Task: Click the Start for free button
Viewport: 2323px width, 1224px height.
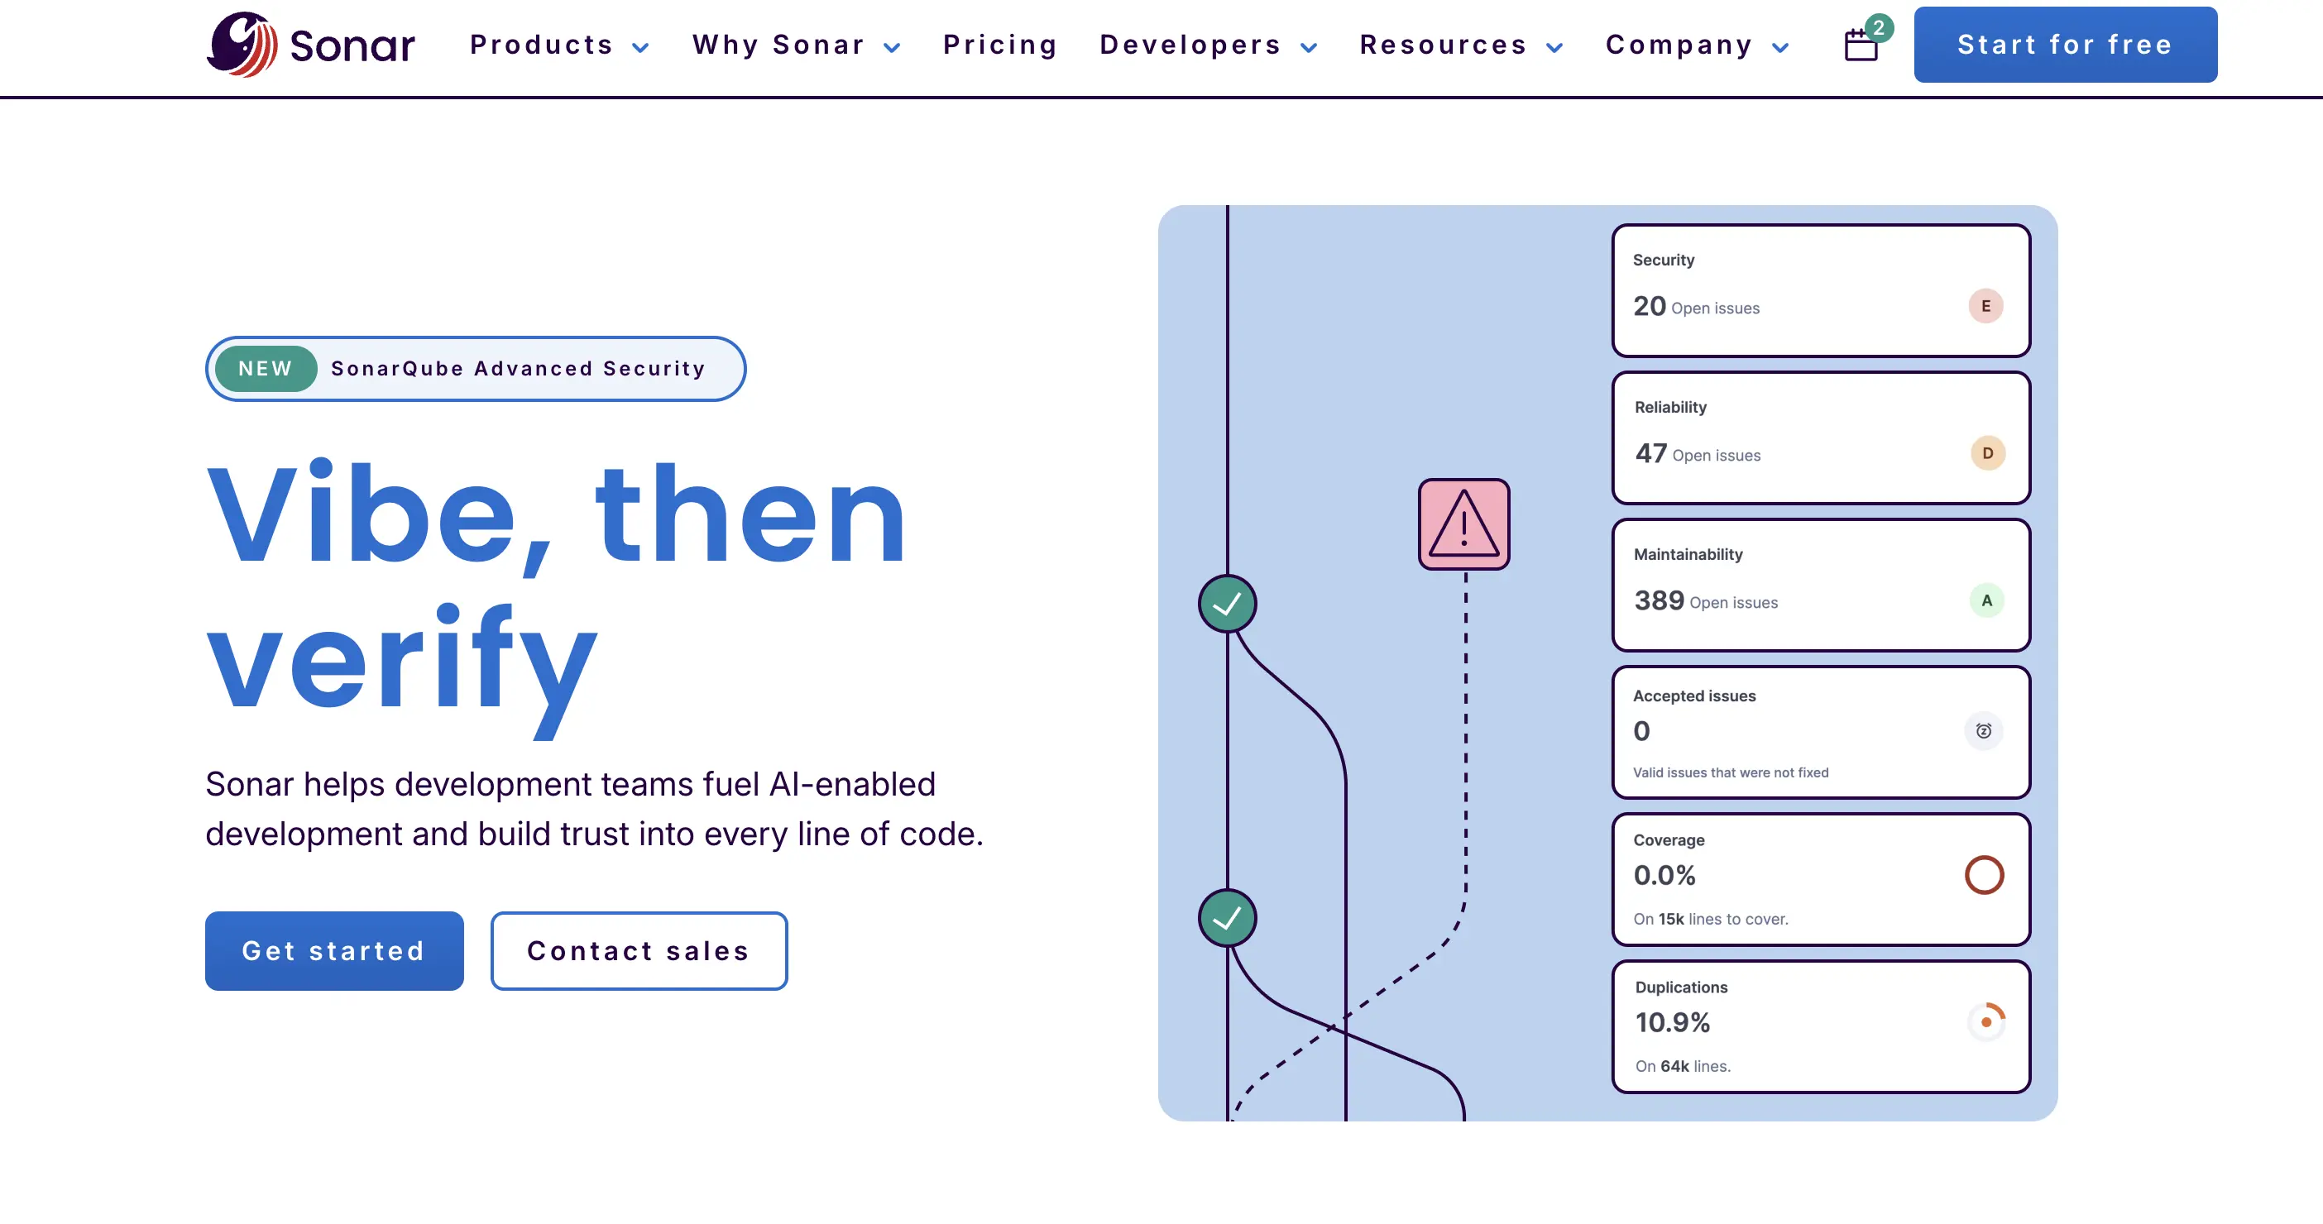Action: [2064, 45]
